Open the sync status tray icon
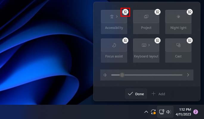The height and width of the screenshot is (119, 204). (x=153, y=112)
